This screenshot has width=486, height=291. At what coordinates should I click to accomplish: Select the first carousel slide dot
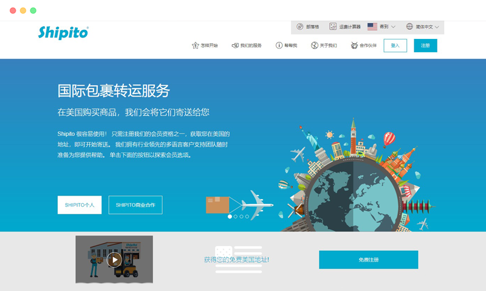point(230,217)
